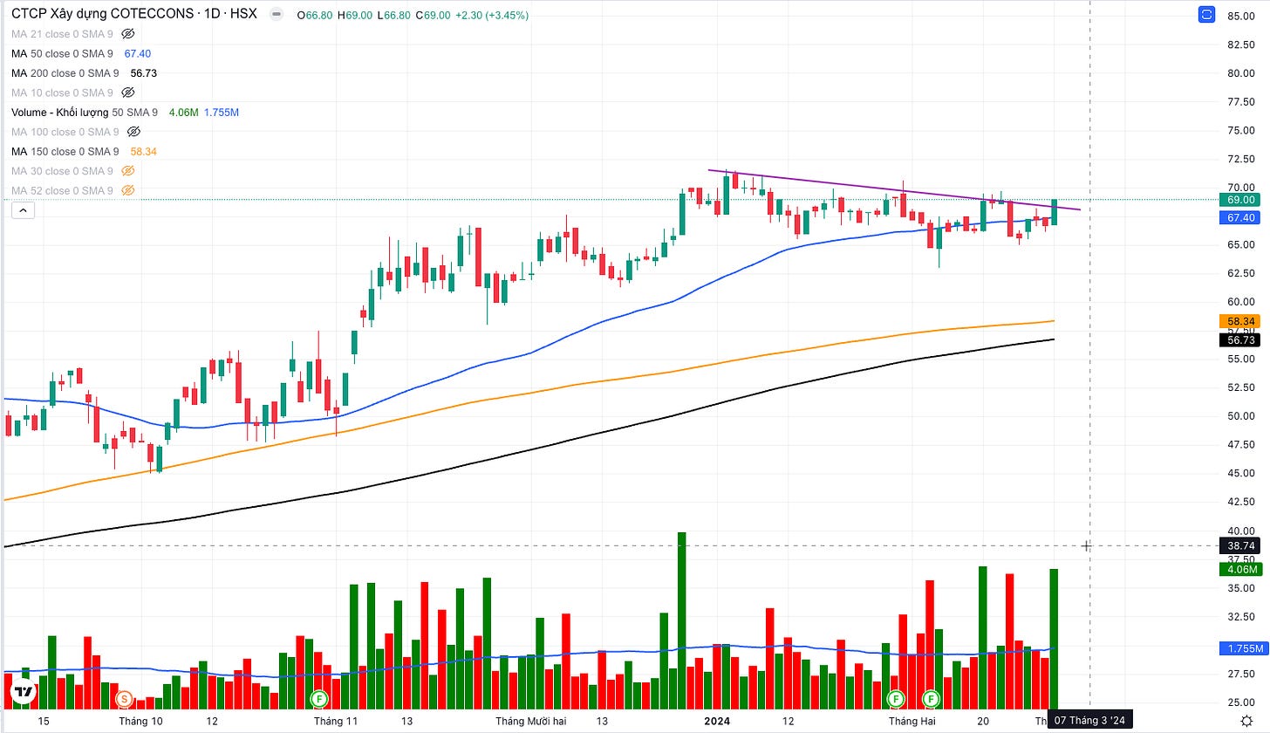Click the blue 67.40 MA price label
The image size is (1270, 733).
pos(1241,217)
